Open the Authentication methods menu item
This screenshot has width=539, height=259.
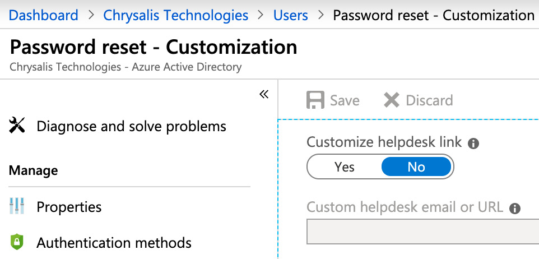(x=114, y=243)
